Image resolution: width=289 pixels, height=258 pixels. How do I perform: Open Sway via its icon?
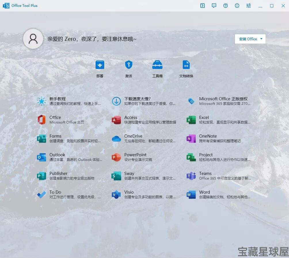[x=117, y=176]
